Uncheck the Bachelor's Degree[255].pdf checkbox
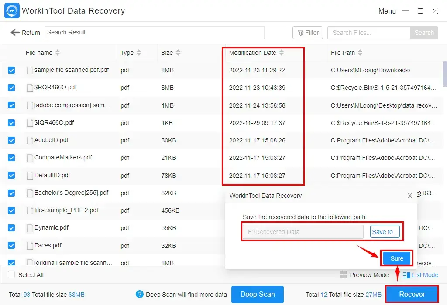Screen dimensions: 447x305 click(x=11, y=193)
